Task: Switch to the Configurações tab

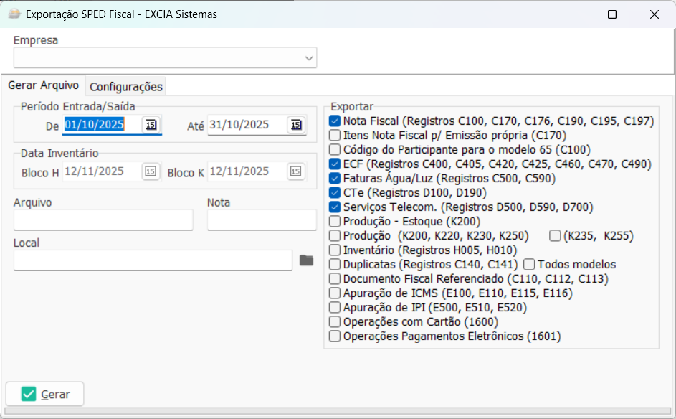Action: 126,87
